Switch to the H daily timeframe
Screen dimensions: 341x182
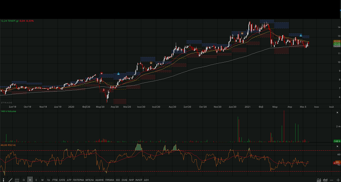30,180
